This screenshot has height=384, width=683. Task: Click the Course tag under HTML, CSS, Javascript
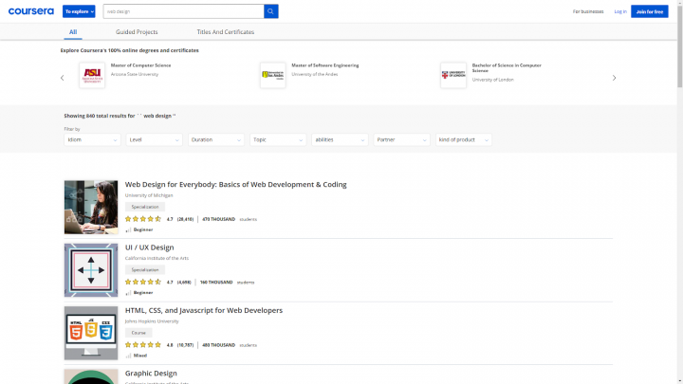click(x=138, y=333)
